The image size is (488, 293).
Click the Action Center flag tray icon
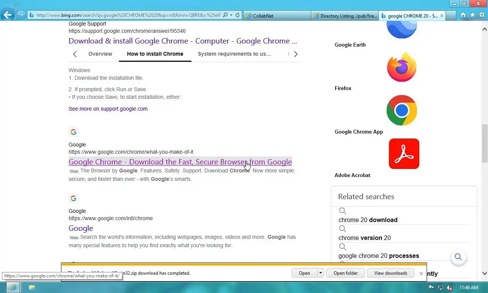point(431,287)
